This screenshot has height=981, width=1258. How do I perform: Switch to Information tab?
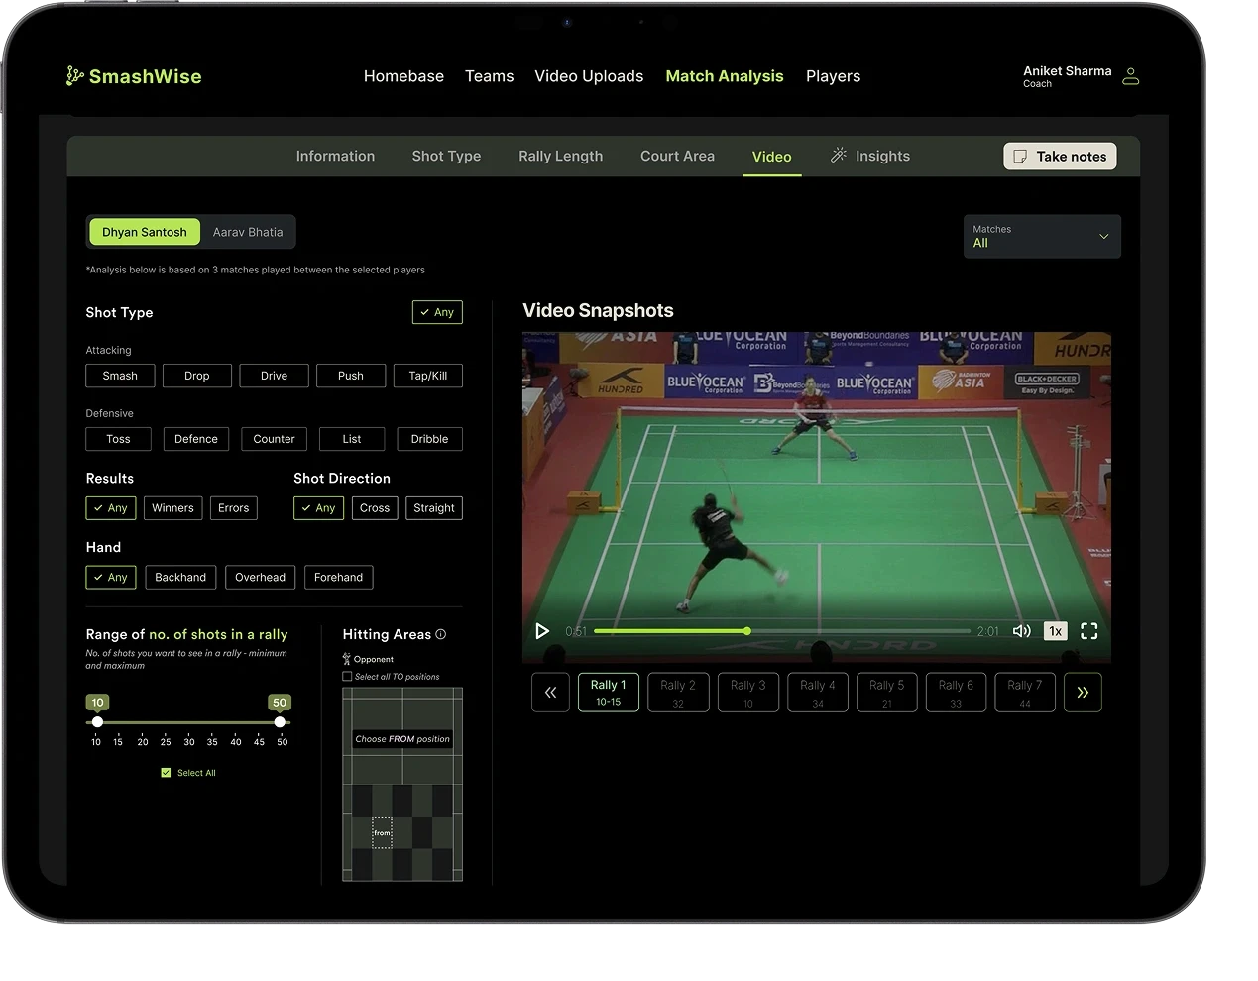(x=335, y=156)
